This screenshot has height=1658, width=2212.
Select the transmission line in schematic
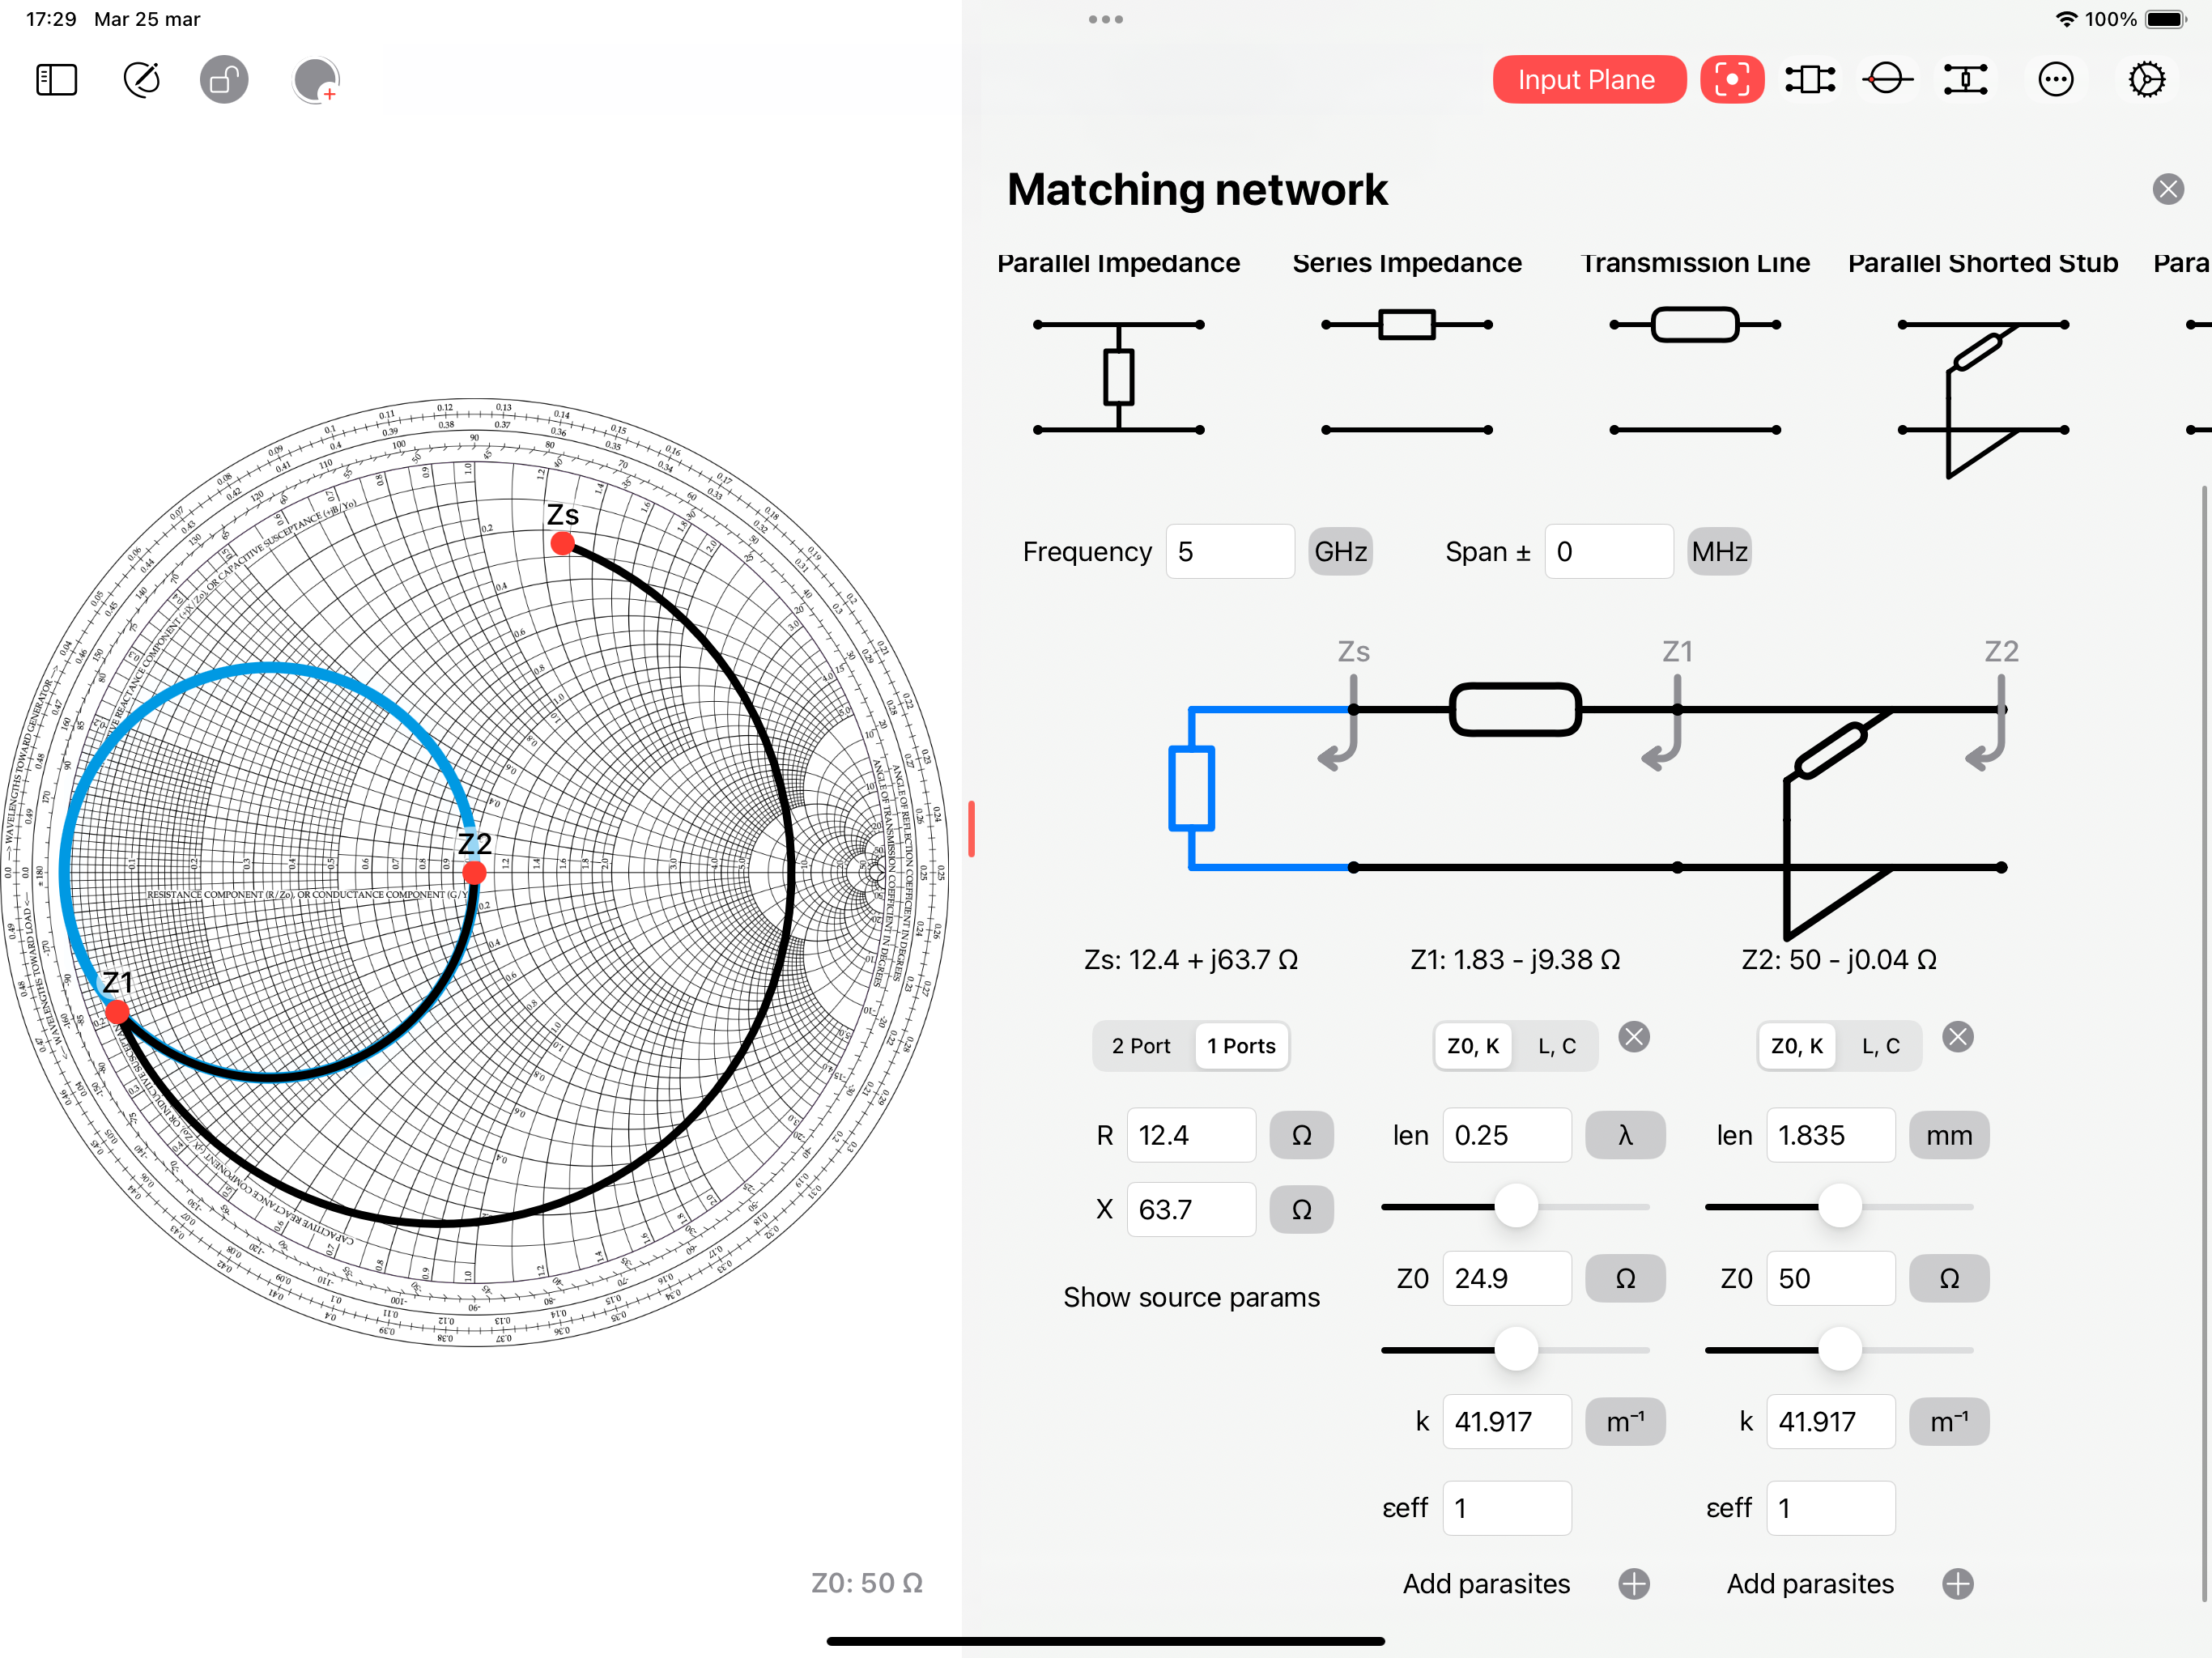click(x=1515, y=710)
